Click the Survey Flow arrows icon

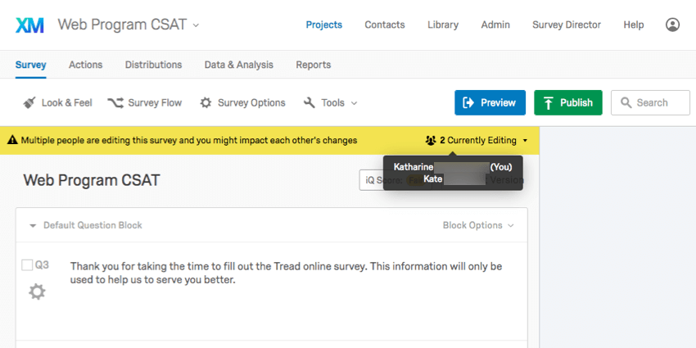(x=115, y=103)
